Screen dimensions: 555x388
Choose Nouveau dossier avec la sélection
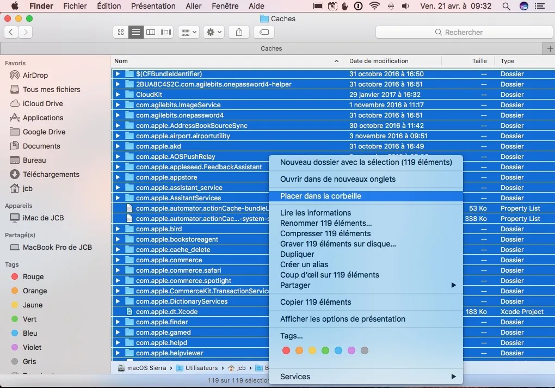(366, 162)
